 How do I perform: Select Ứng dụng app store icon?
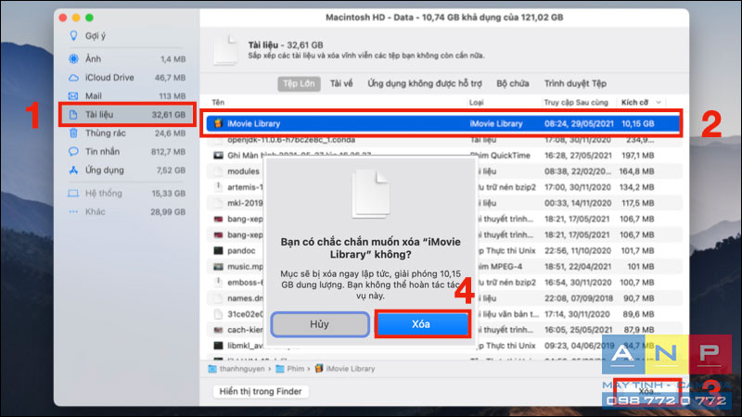(x=73, y=170)
